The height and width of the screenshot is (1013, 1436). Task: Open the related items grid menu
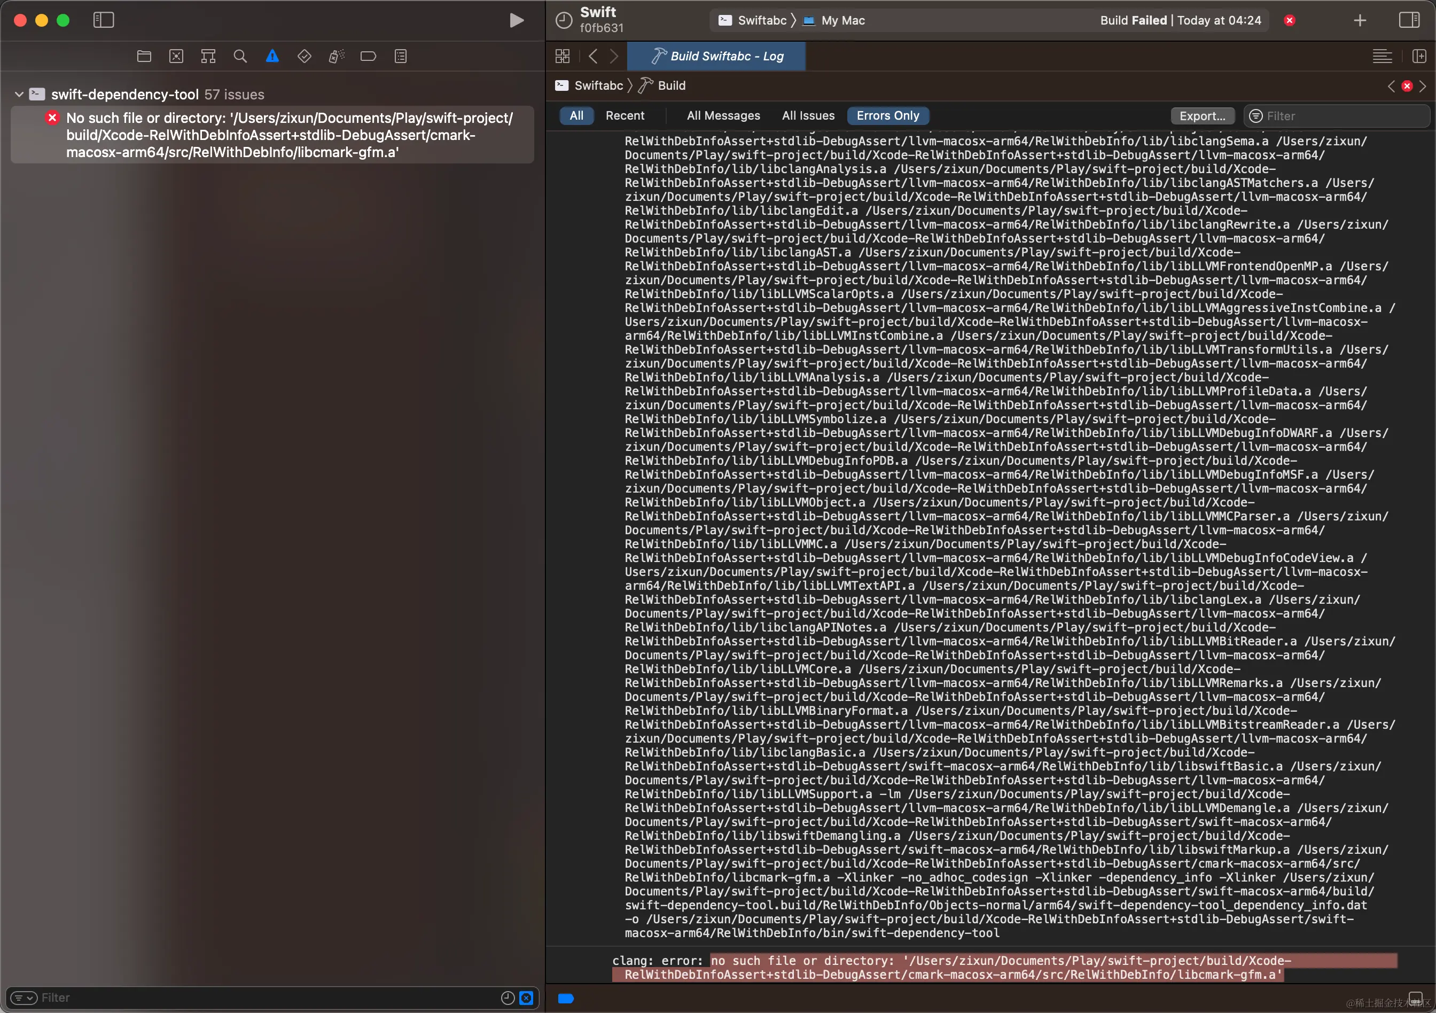click(x=562, y=56)
